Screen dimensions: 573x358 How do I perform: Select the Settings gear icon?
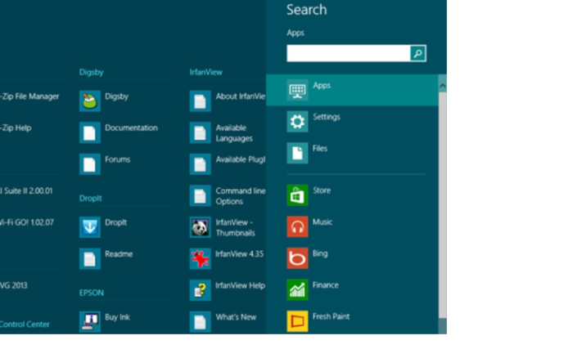[297, 122]
